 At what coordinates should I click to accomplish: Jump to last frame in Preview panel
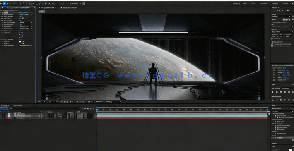click(x=288, y=11)
